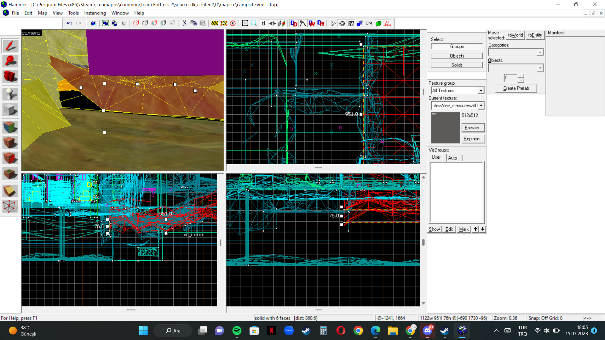Expand the Current texture dropdown
The image size is (605, 340).
coord(481,105)
